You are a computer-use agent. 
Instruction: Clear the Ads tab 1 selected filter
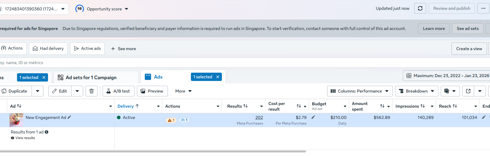tap(218, 77)
